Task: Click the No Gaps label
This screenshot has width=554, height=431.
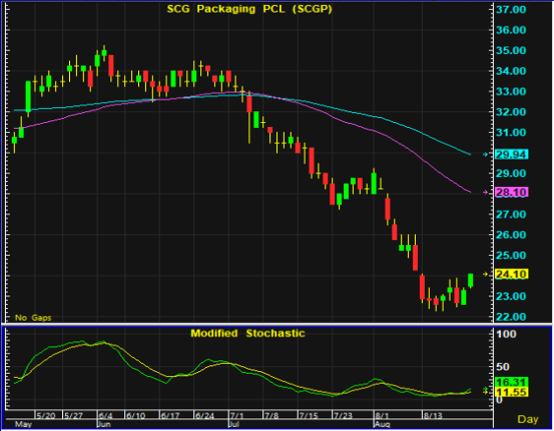Action: (x=34, y=318)
